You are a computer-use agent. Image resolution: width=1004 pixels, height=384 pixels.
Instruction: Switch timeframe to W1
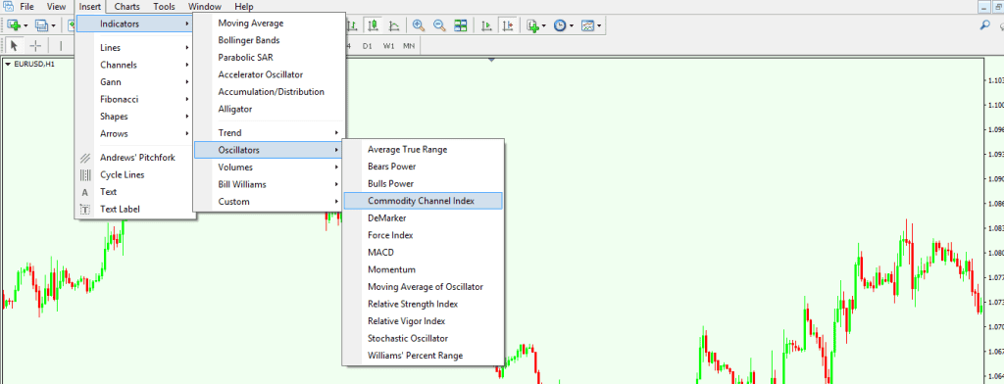click(388, 46)
